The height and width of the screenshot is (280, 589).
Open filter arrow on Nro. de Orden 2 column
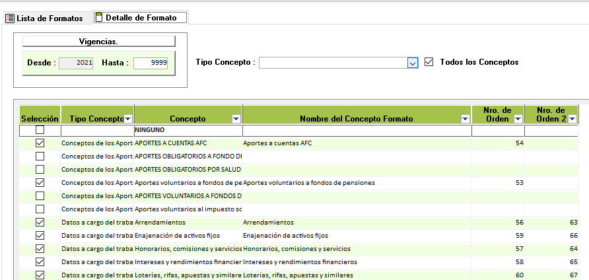click(x=572, y=119)
